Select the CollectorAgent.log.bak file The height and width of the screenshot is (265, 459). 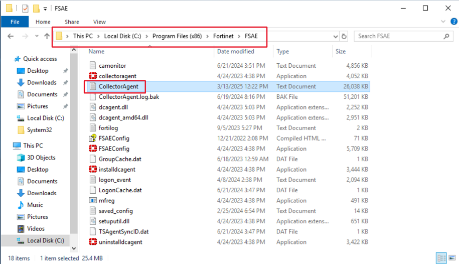coord(129,97)
